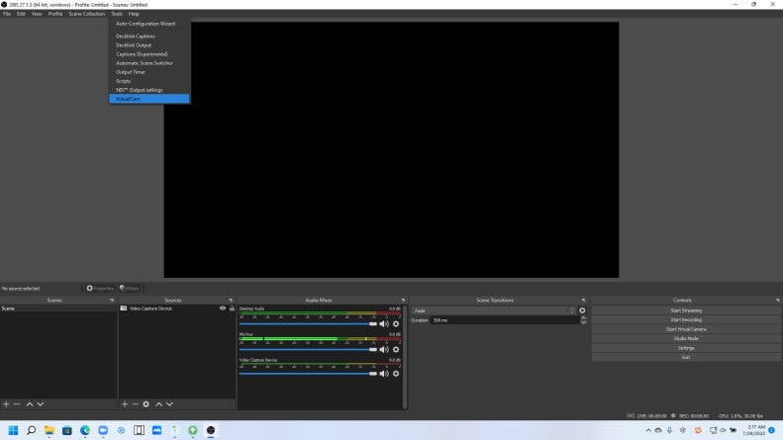
Task: Open the Fade transition dropdown
Action: (493, 310)
